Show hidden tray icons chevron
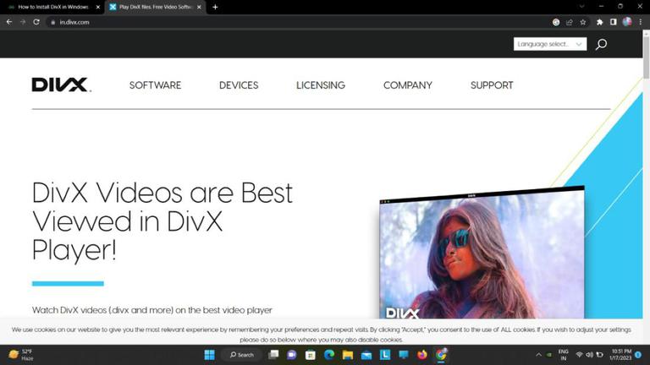Image resolution: width=650 pixels, height=365 pixels. tap(538, 355)
